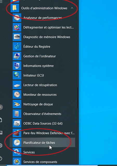
Task: Launch Diagnostic de mémoire Windows chip icon
Action: tap(17, 37)
